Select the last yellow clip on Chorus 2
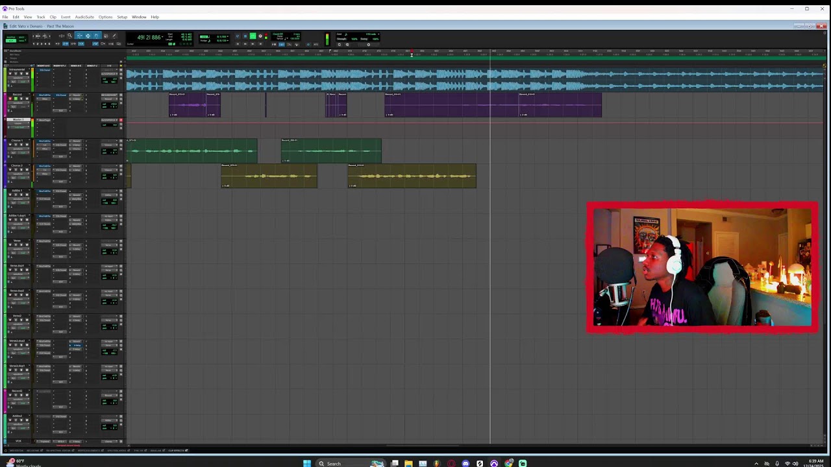The height and width of the screenshot is (467, 831). (x=412, y=176)
